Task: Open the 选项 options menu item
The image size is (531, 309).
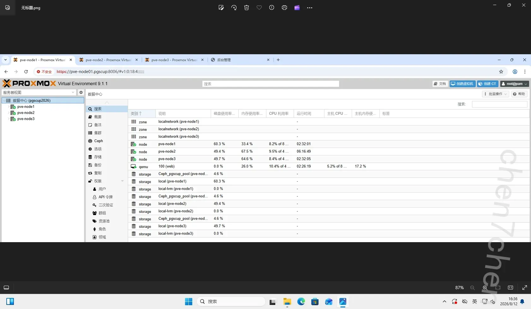Action: tap(107, 149)
